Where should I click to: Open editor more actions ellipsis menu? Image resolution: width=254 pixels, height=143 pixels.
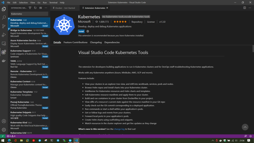pyautogui.click(x=249, y=8)
